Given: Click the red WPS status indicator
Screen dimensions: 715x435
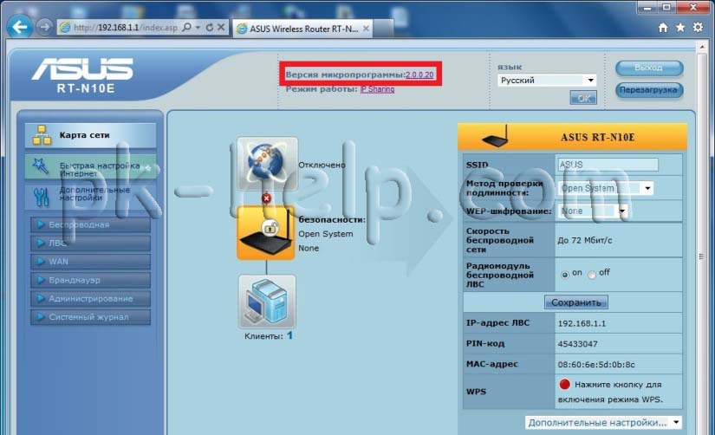Looking at the screenshot, I should point(564,385).
